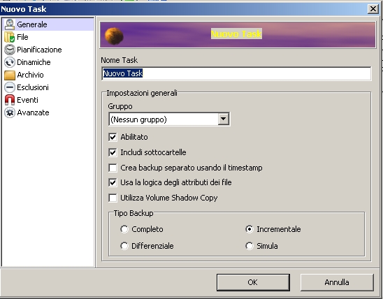
Task: Select the Dinamiche arrows icon
Action: coord(10,62)
